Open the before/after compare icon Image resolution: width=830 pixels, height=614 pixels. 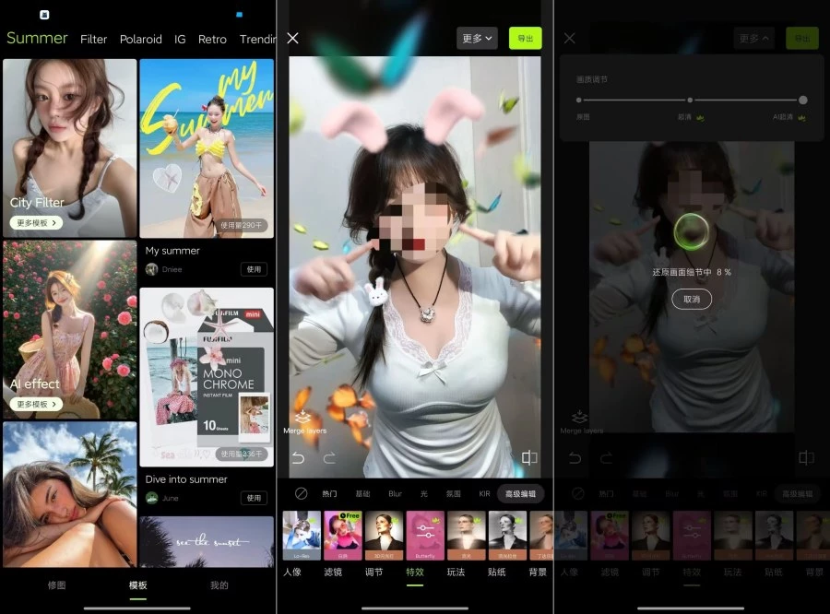pos(528,458)
